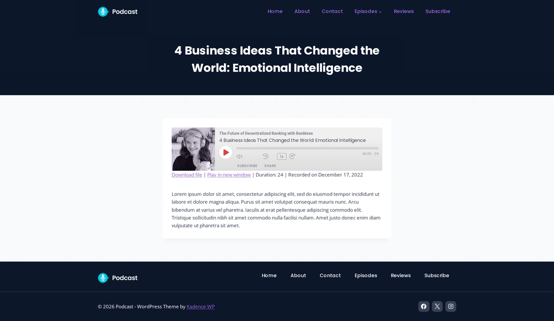Expand the Episodes dropdown menu
Screen dimensions: 554x321
pos(368,12)
